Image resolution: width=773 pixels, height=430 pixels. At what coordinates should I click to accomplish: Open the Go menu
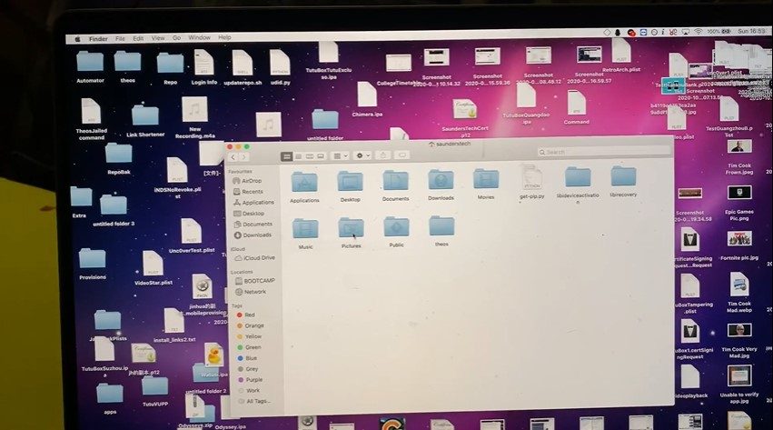click(176, 37)
